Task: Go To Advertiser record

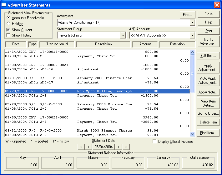Action: 209,41
